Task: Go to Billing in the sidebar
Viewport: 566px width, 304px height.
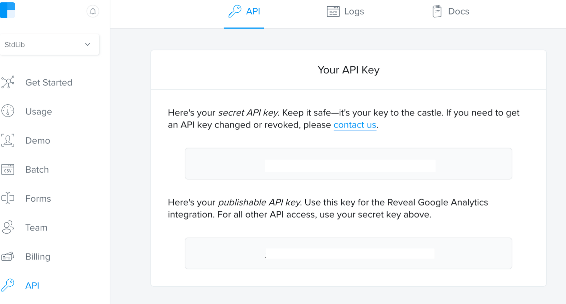Action: (38, 257)
